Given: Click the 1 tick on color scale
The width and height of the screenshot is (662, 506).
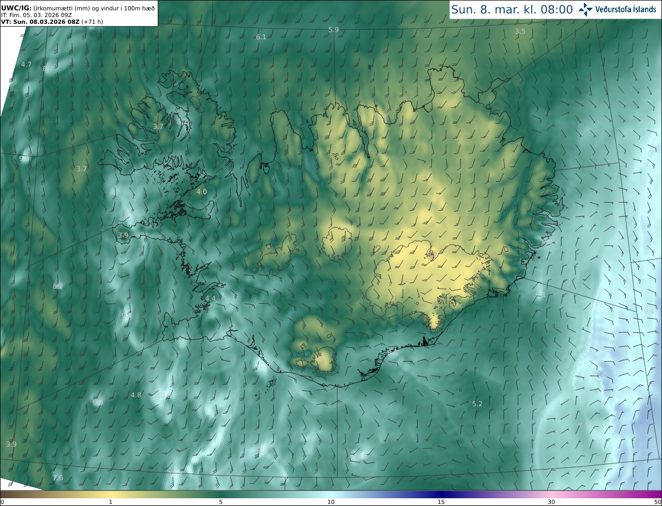Looking at the screenshot, I should [111, 502].
